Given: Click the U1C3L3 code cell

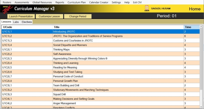Looking at the screenshot, I should pos(27,94).
